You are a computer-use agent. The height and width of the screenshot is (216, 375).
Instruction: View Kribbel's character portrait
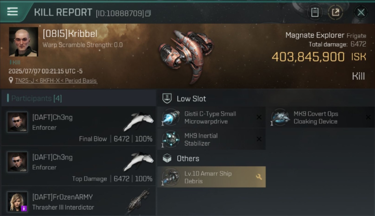[23, 42]
